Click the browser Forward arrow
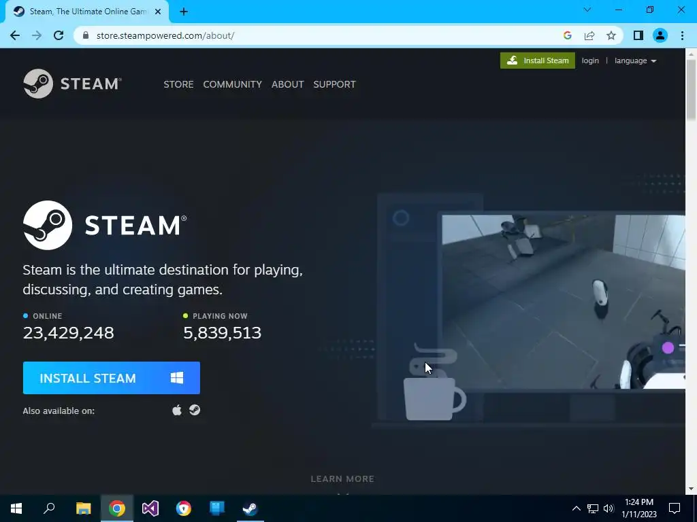 (x=37, y=35)
